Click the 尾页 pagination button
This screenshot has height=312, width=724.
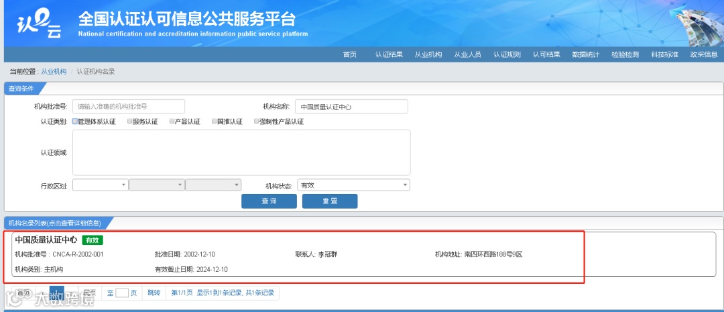[90, 293]
